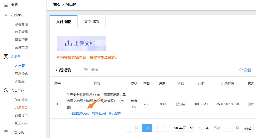Open 日志记录 section

(x=18, y=132)
